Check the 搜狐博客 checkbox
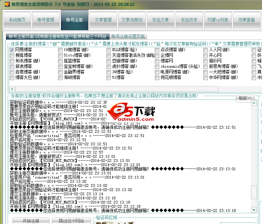The image size is (262, 224). tap(12, 55)
